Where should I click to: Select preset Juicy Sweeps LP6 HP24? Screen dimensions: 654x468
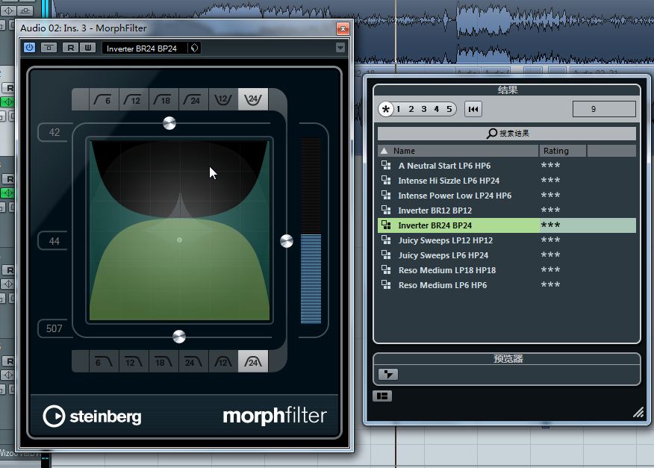(507, 255)
